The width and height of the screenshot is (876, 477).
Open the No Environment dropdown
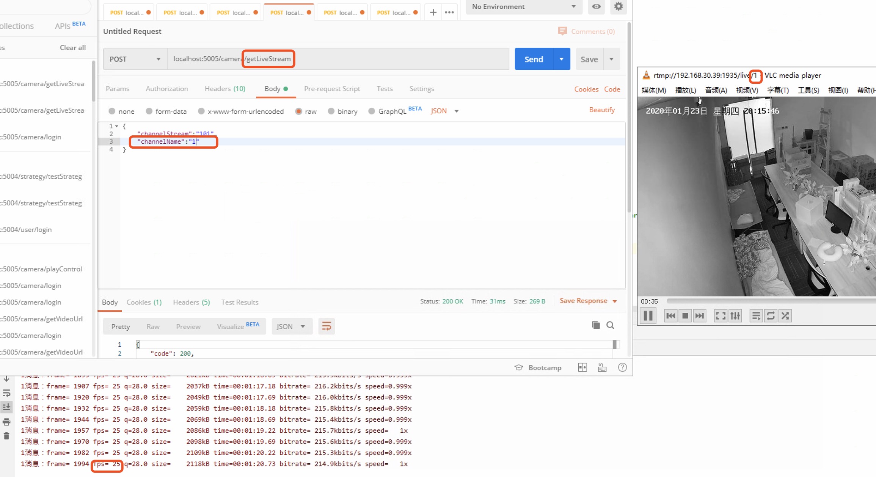pos(523,6)
